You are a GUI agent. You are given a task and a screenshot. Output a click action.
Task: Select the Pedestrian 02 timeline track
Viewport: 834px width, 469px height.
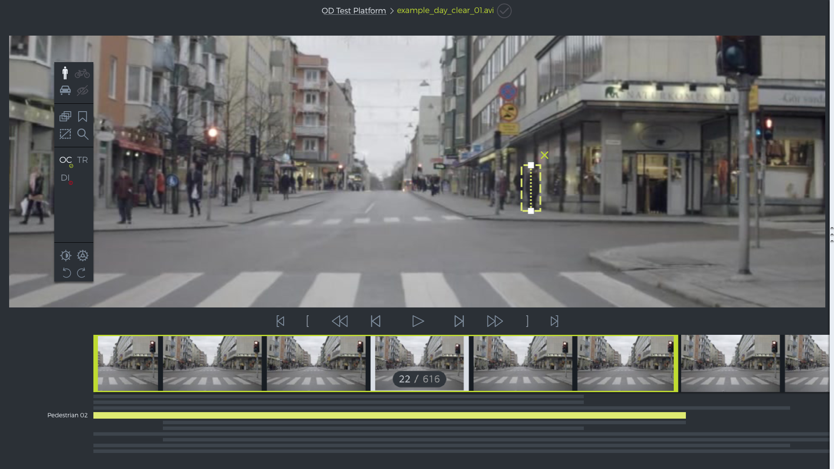coord(67,415)
